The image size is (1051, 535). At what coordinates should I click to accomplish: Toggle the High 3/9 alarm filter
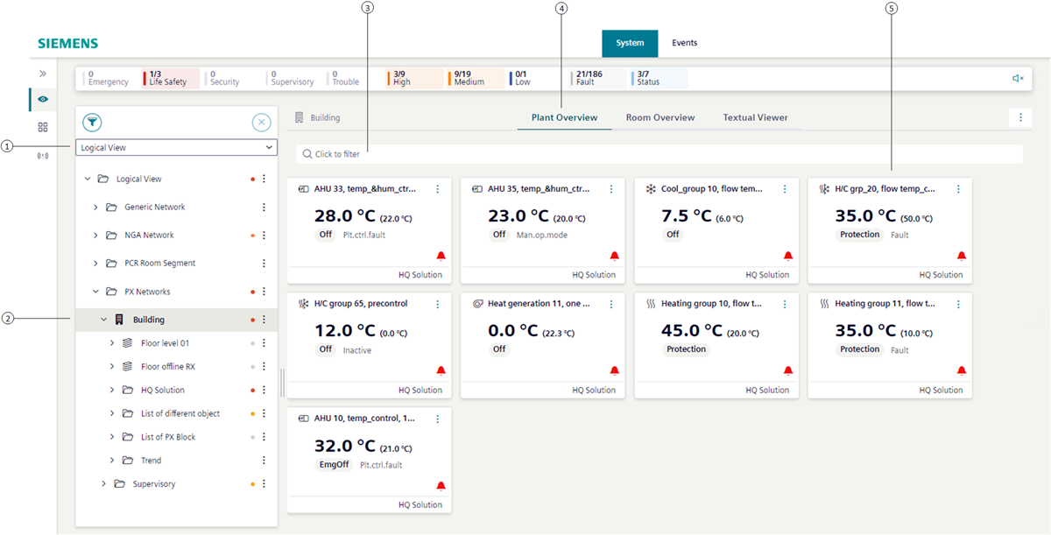click(x=413, y=79)
